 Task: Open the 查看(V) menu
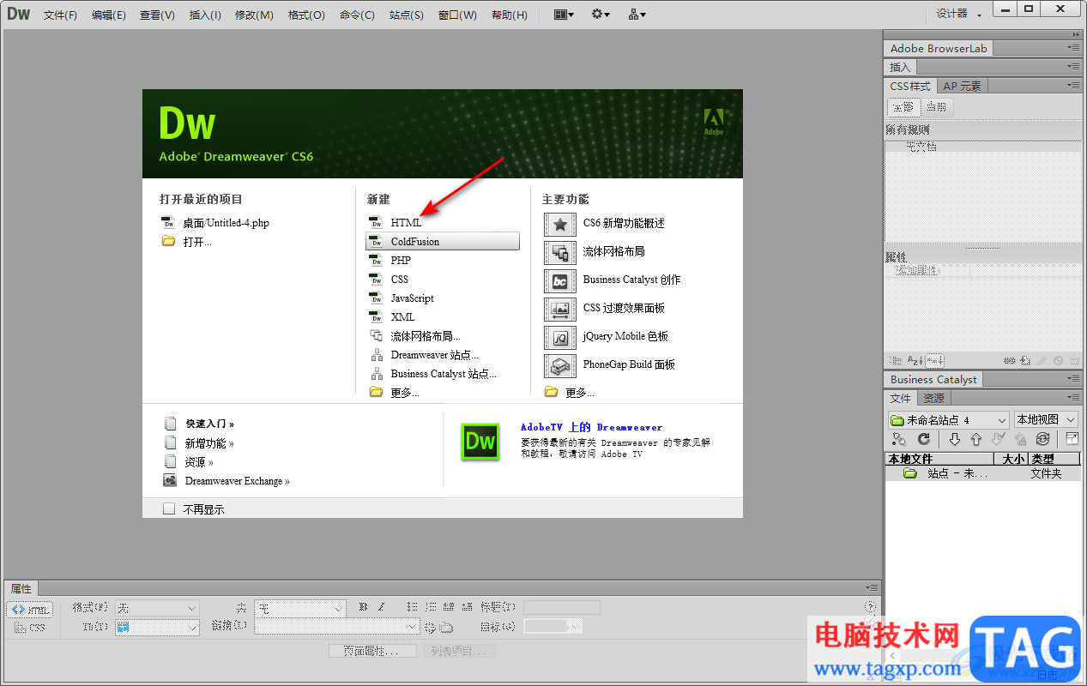pos(158,15)
